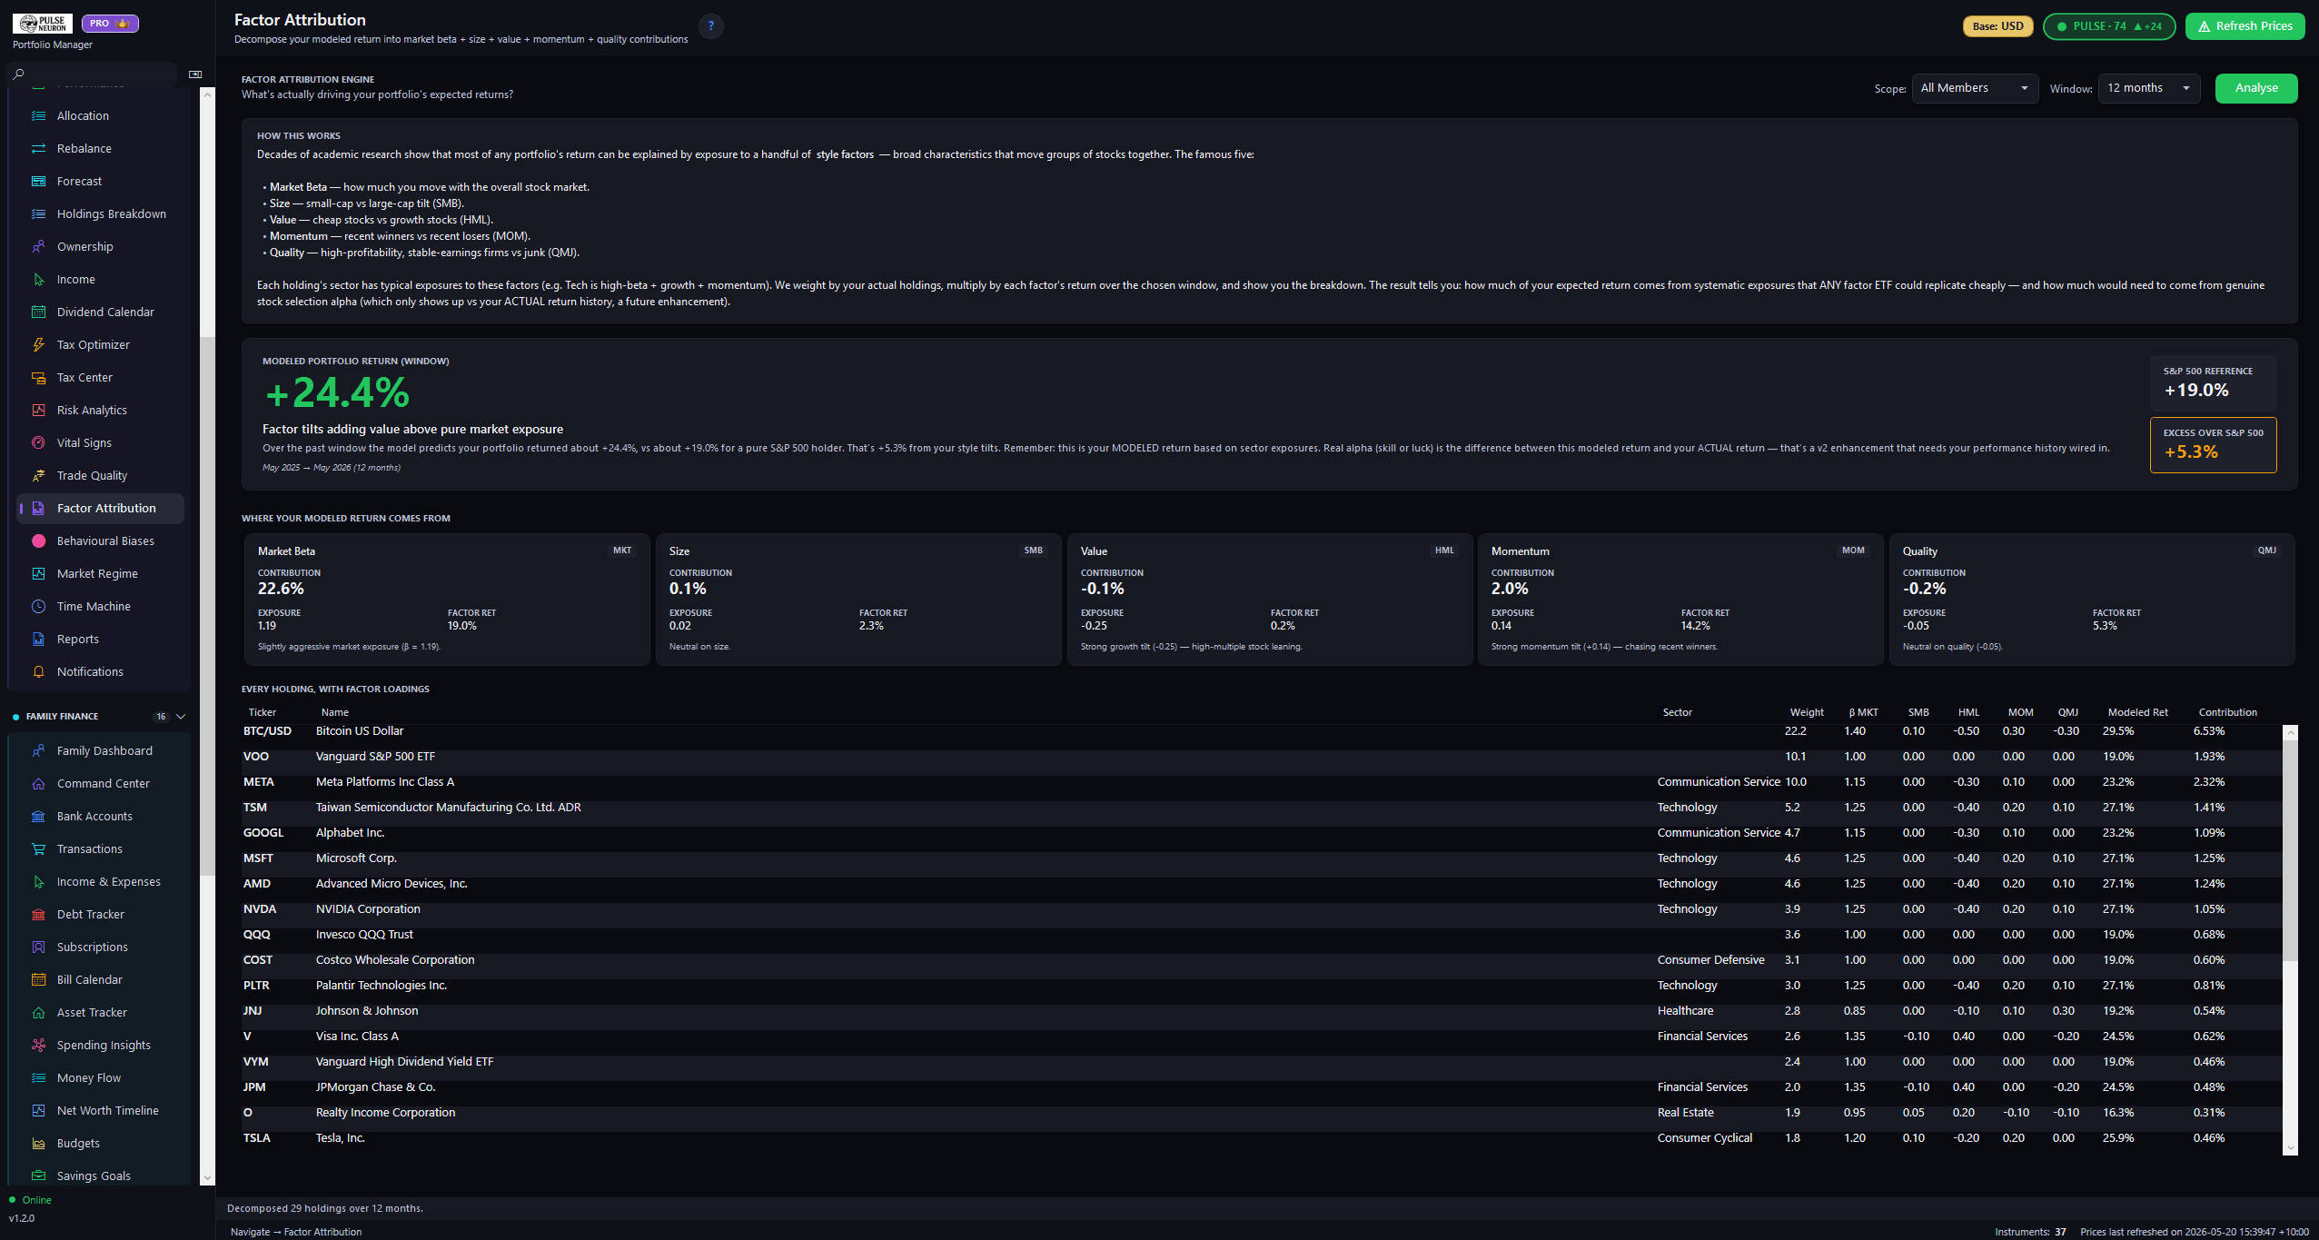The height and width of the screenshot is (1240, 2319).
Task: Click the Sector column header
Action: (1677, 712)
